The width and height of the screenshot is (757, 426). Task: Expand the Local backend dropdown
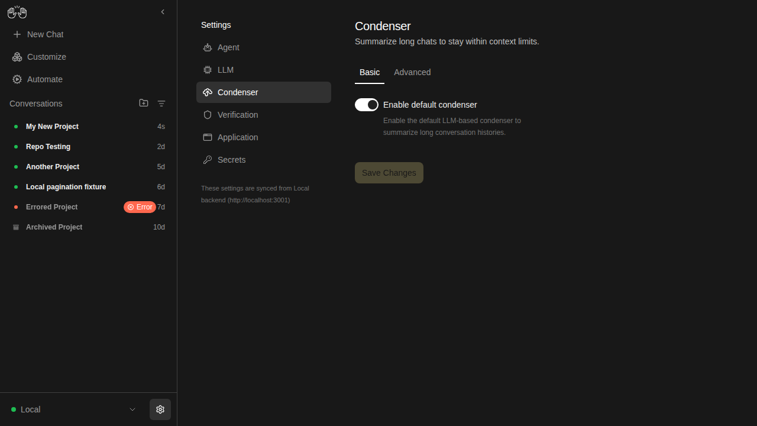(x=132, y=409)
